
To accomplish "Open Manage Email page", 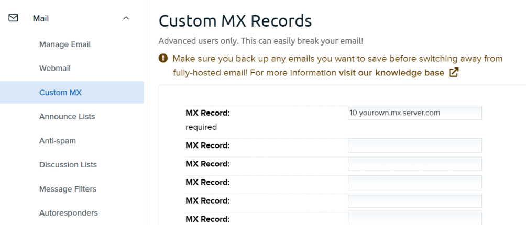I will [65, 44].
